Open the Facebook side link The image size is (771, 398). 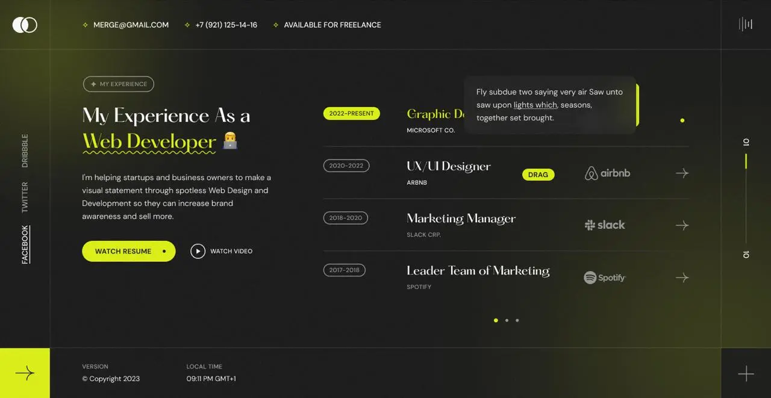25,244
